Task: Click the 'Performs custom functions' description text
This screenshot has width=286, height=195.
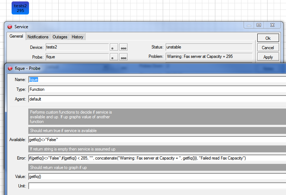Action: [71, 117]
